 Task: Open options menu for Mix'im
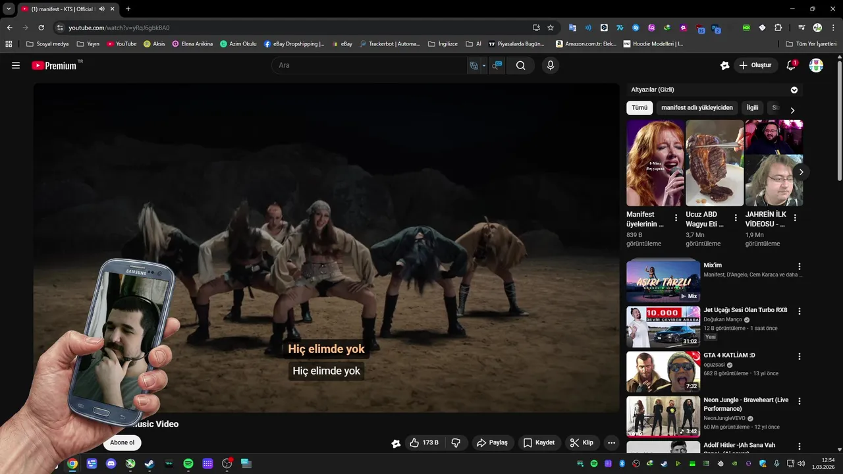coord(800,267)
